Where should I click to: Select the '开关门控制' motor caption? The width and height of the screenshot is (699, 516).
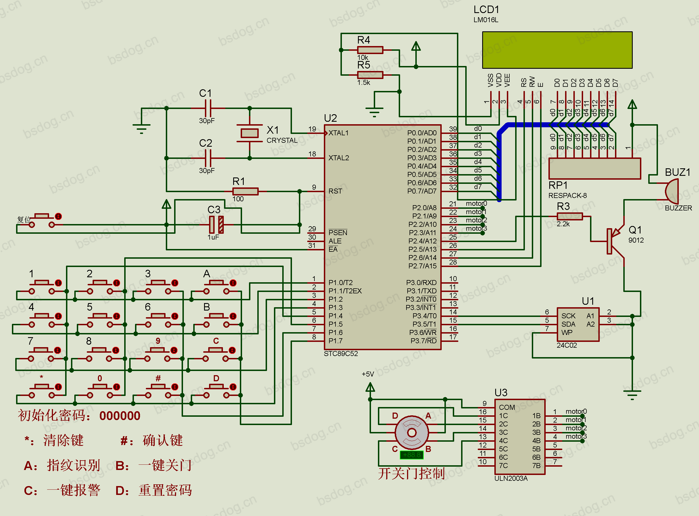click(411, 474)
